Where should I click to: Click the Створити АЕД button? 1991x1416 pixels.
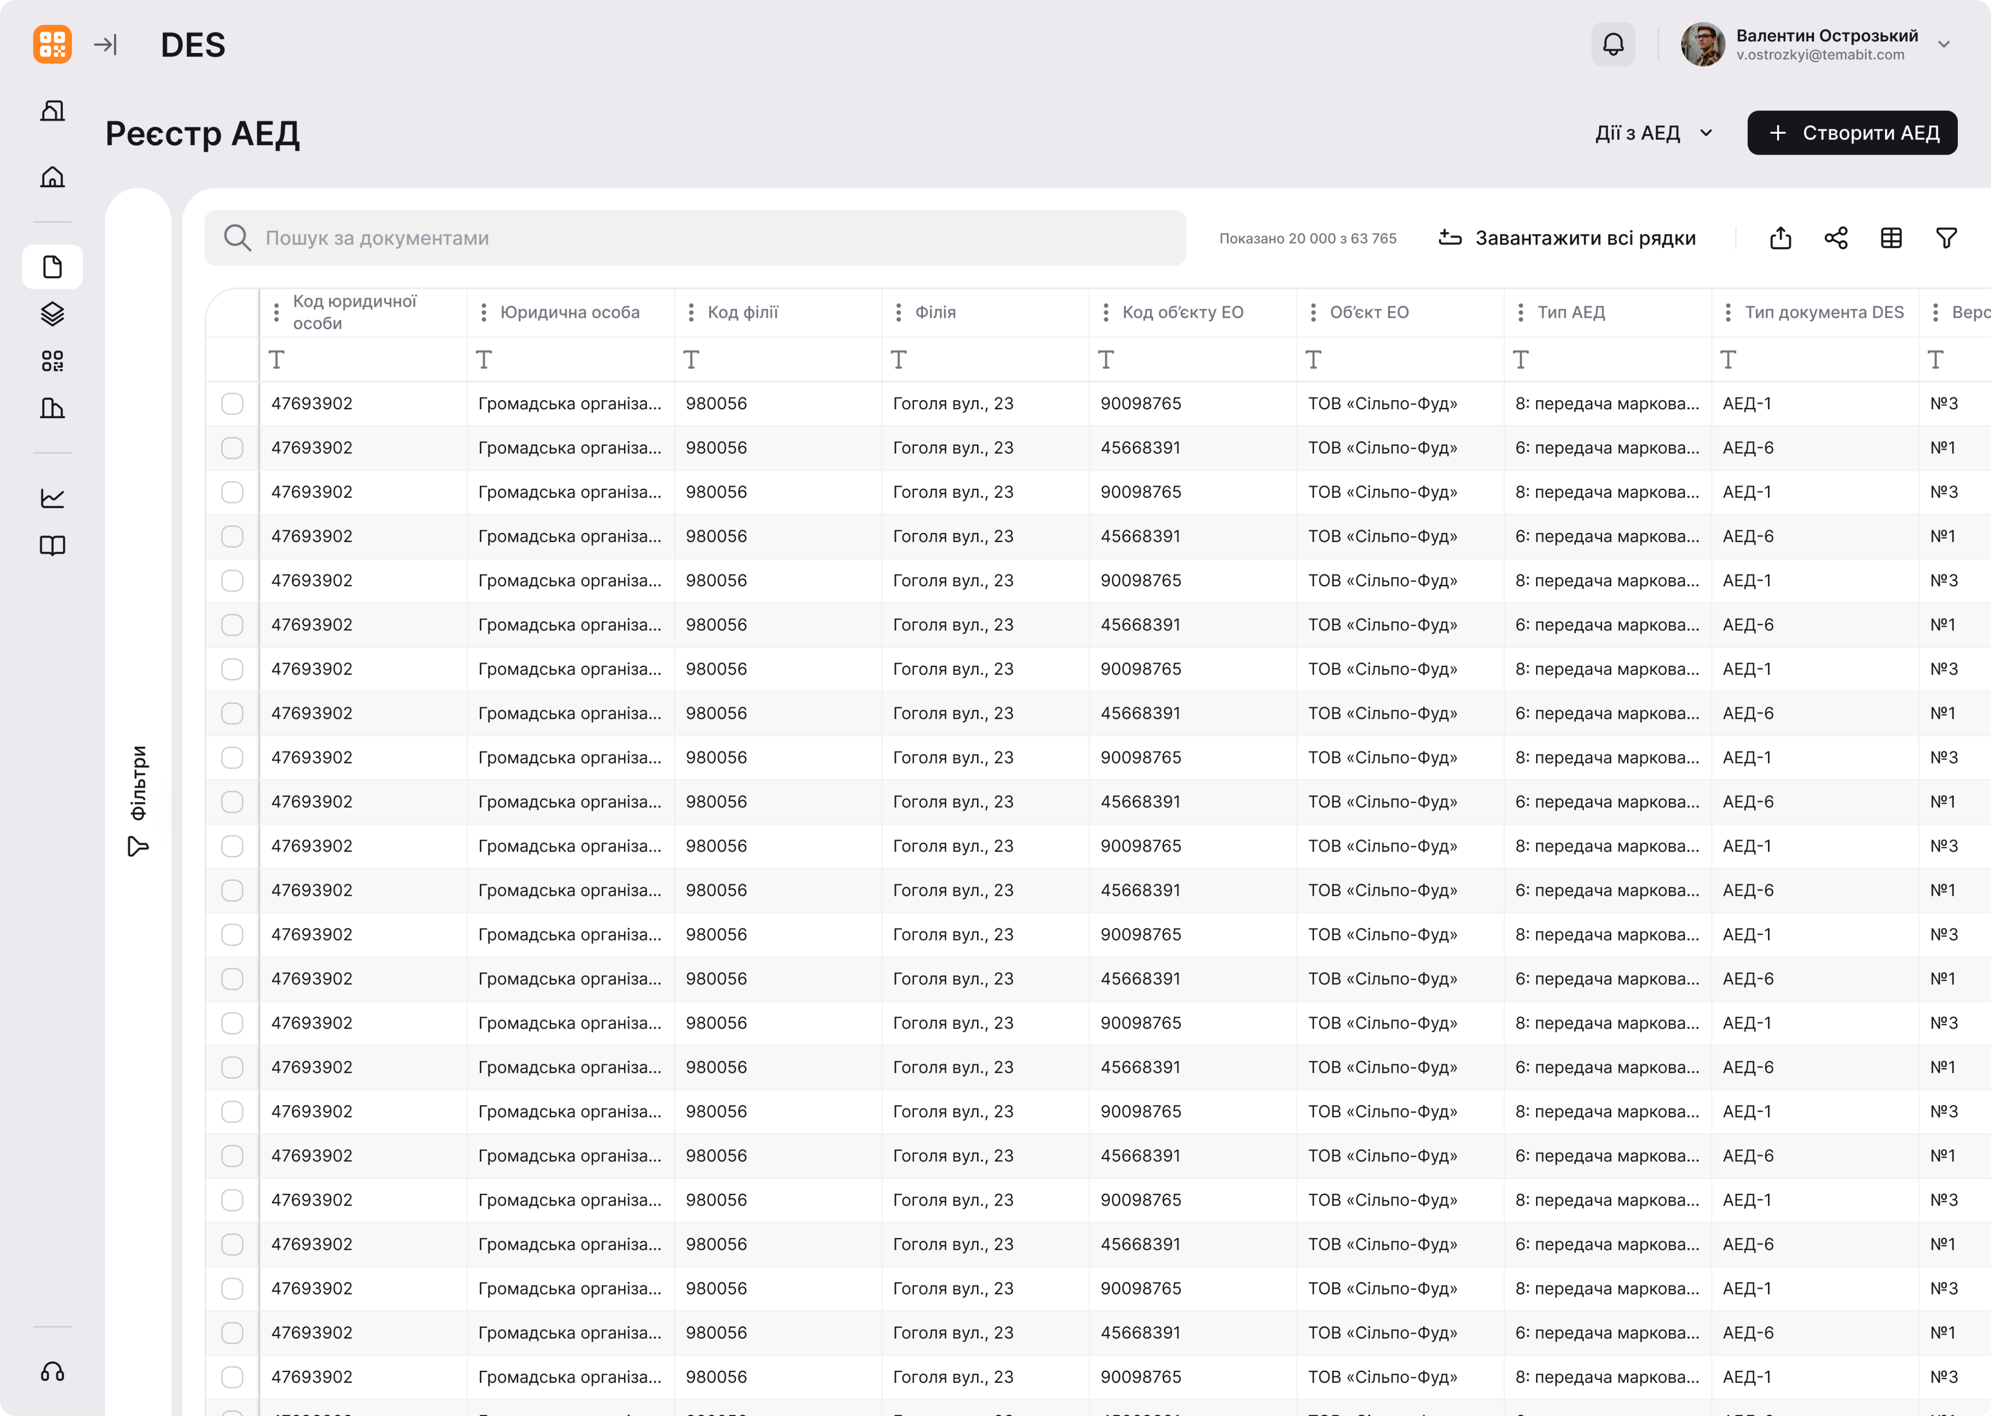click(1851, 133)
